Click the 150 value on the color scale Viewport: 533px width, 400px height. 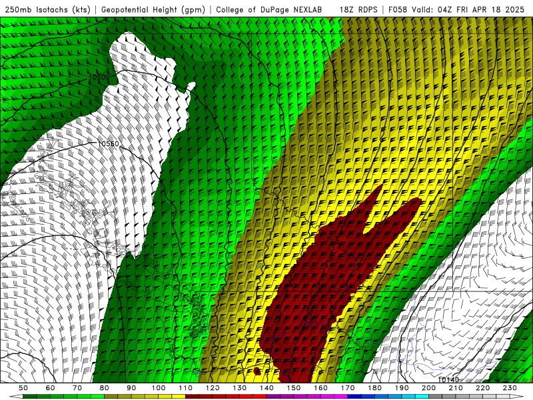(293, 388)
